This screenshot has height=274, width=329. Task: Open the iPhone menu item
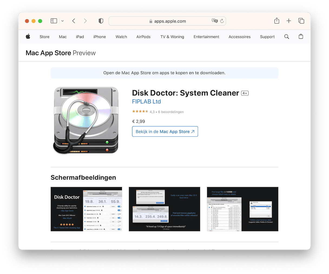tap(100, 37)
